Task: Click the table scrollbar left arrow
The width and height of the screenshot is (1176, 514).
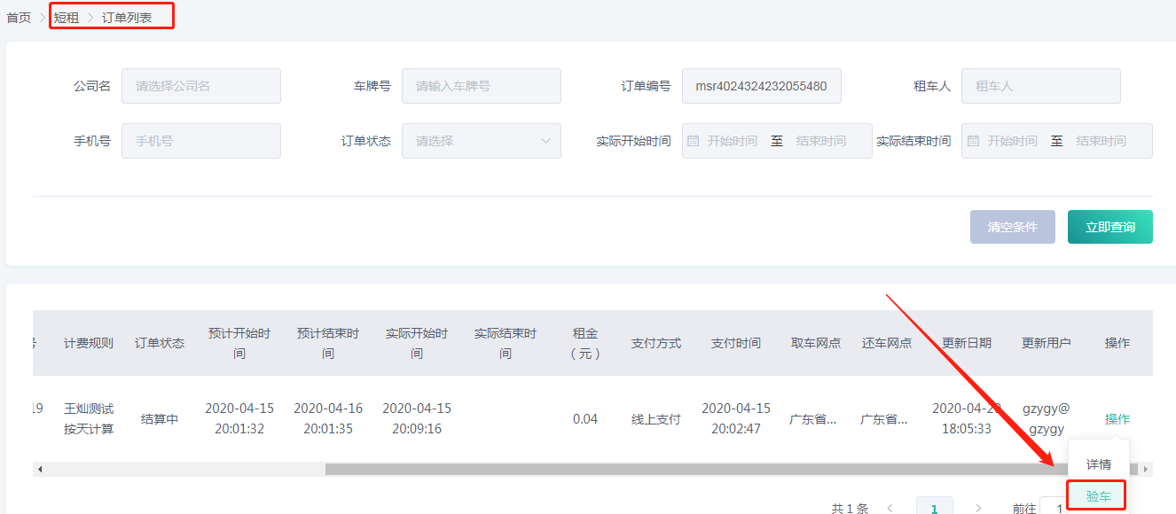Action: click(x=40, y=469)
